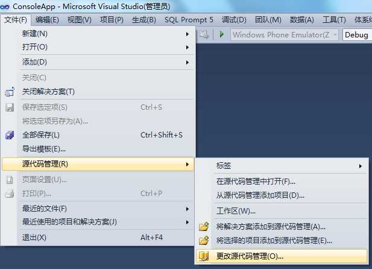Select 将选择的项目添加到源代码管理(E)...
Screen dimensions: 372x269
point(282,241)
